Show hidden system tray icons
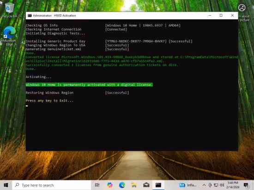Viewport: 254px width, 190px height. (204, 185)
